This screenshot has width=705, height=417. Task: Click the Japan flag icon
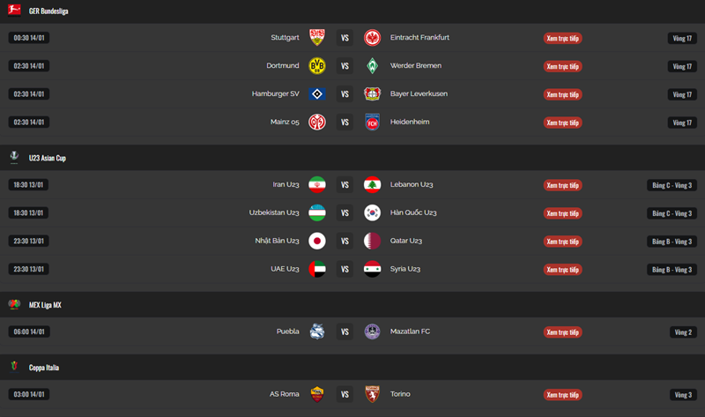[x=317, y=241]
